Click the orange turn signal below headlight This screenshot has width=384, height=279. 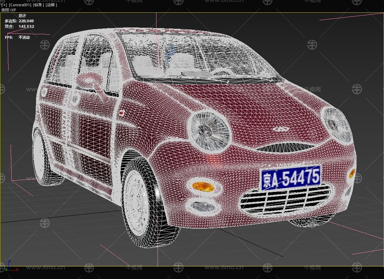pos(203,186)
